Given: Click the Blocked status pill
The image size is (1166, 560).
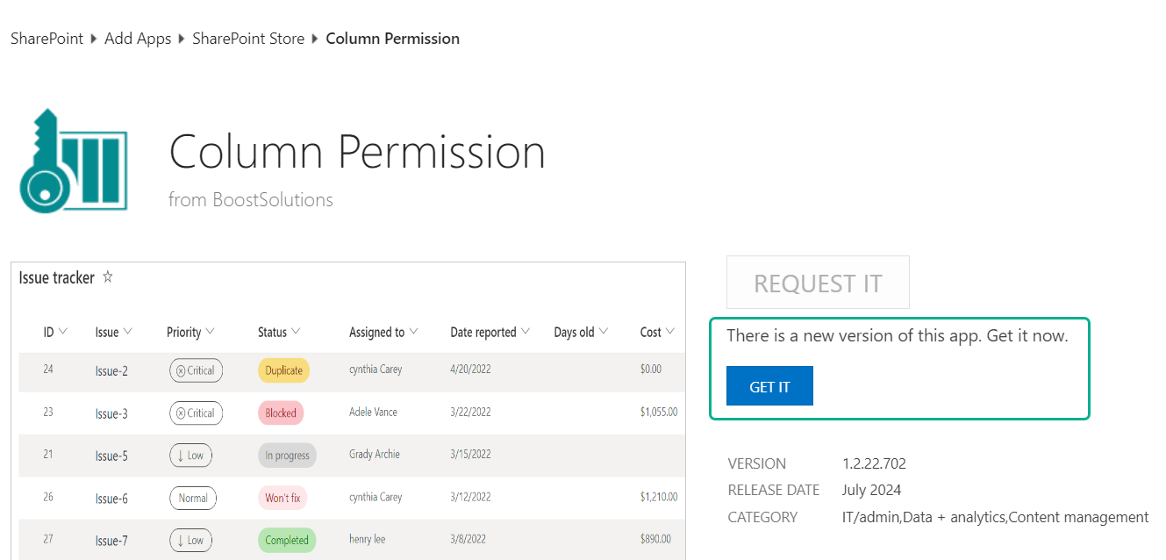Looking at the screenshot, I should pos(281,413).
